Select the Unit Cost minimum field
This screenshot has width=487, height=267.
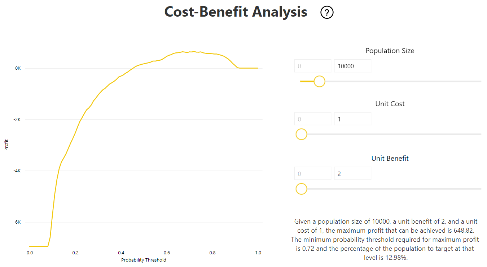click(x=313, y=119)
